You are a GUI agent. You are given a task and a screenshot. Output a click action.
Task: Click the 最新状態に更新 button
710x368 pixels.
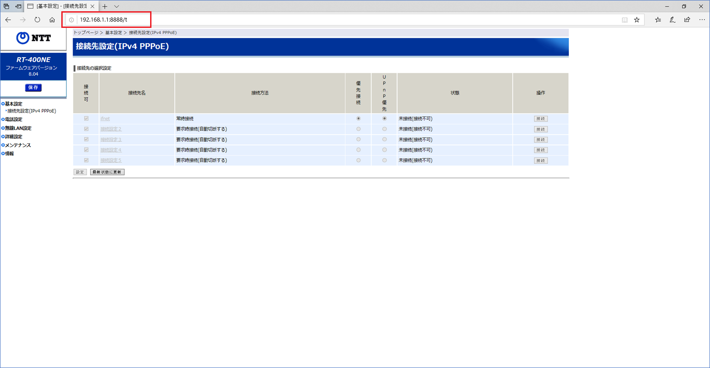107,172
